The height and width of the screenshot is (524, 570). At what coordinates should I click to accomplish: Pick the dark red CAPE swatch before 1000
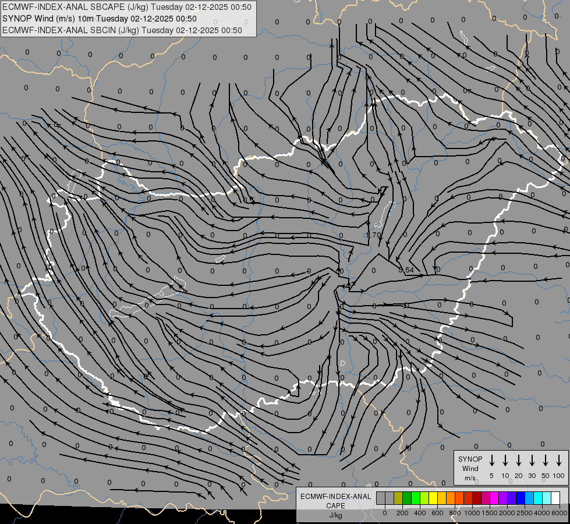[x=477, y=498]
